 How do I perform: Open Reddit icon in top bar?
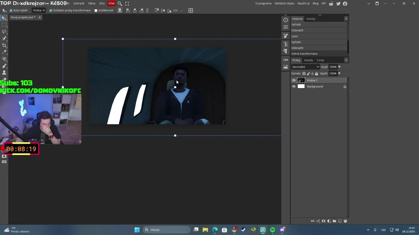(331, 4)
